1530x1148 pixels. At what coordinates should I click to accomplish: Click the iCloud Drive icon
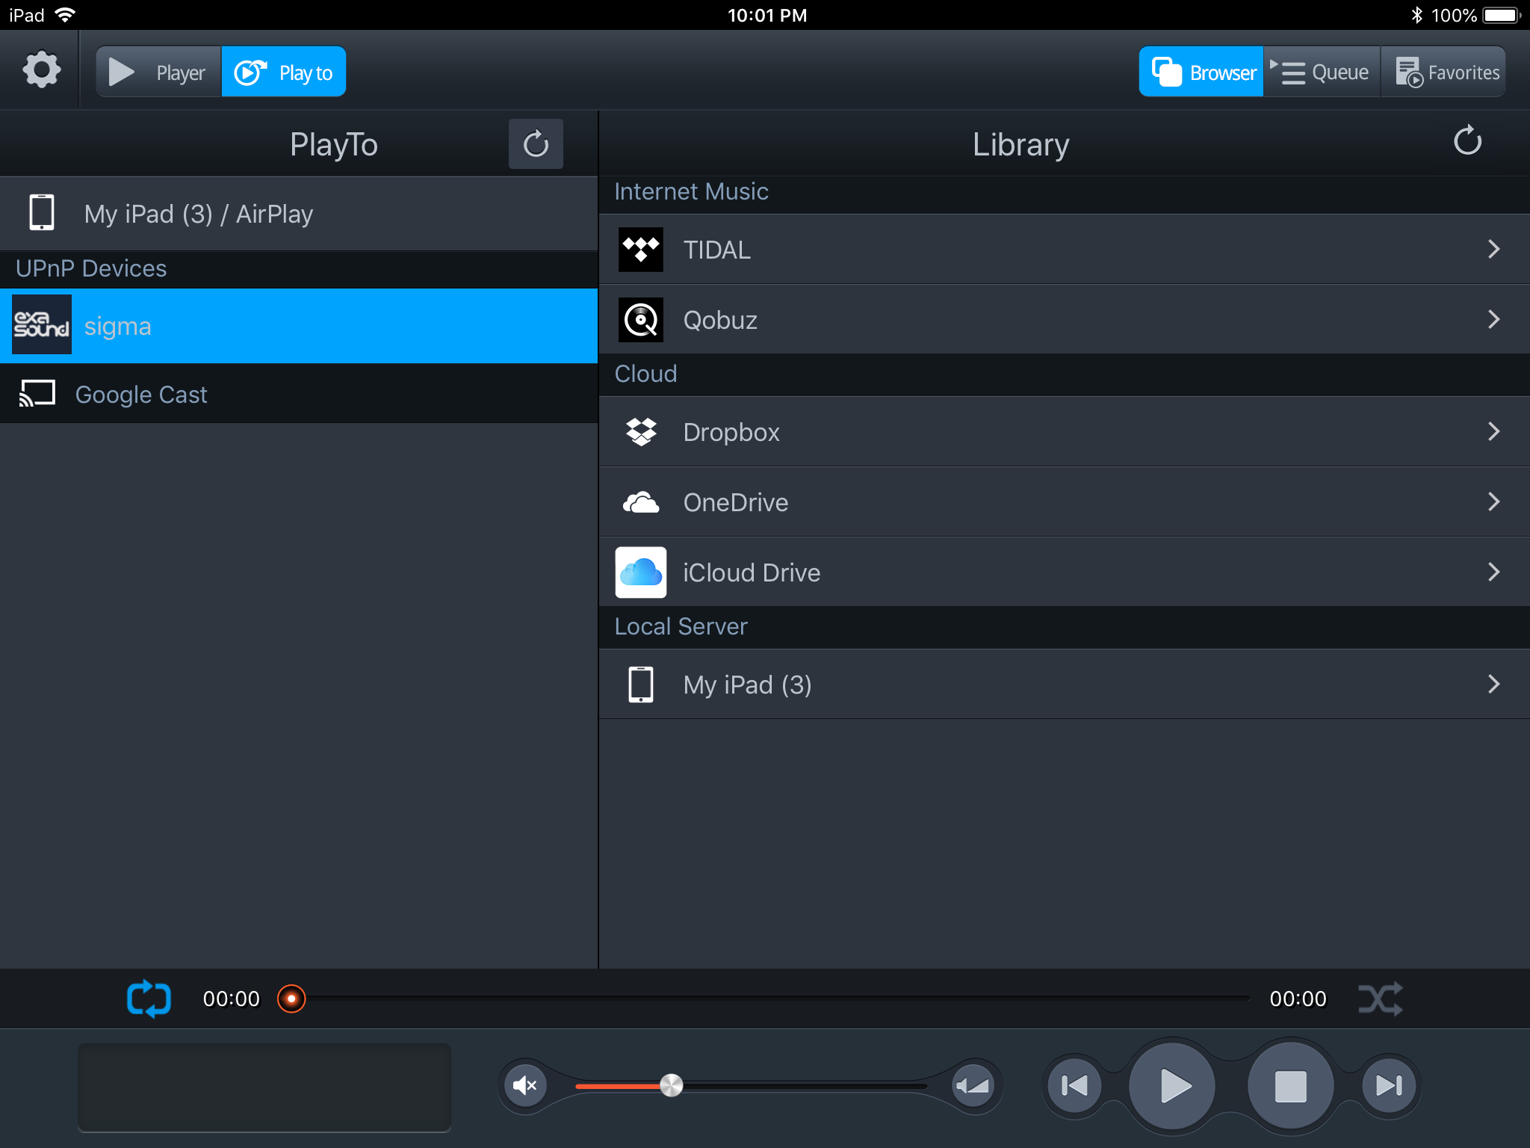coord(640,573)
